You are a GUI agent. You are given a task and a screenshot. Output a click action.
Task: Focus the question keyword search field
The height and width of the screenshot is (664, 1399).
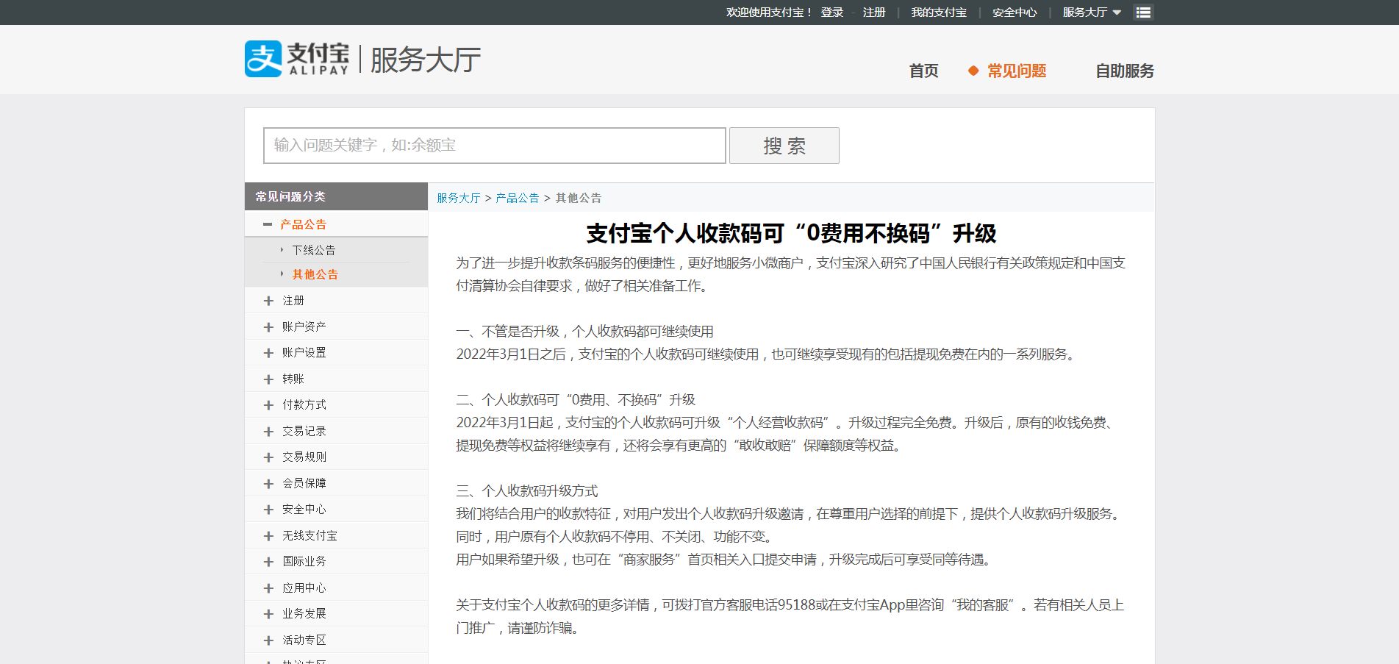pyautogui.click(x=495, y=146)
